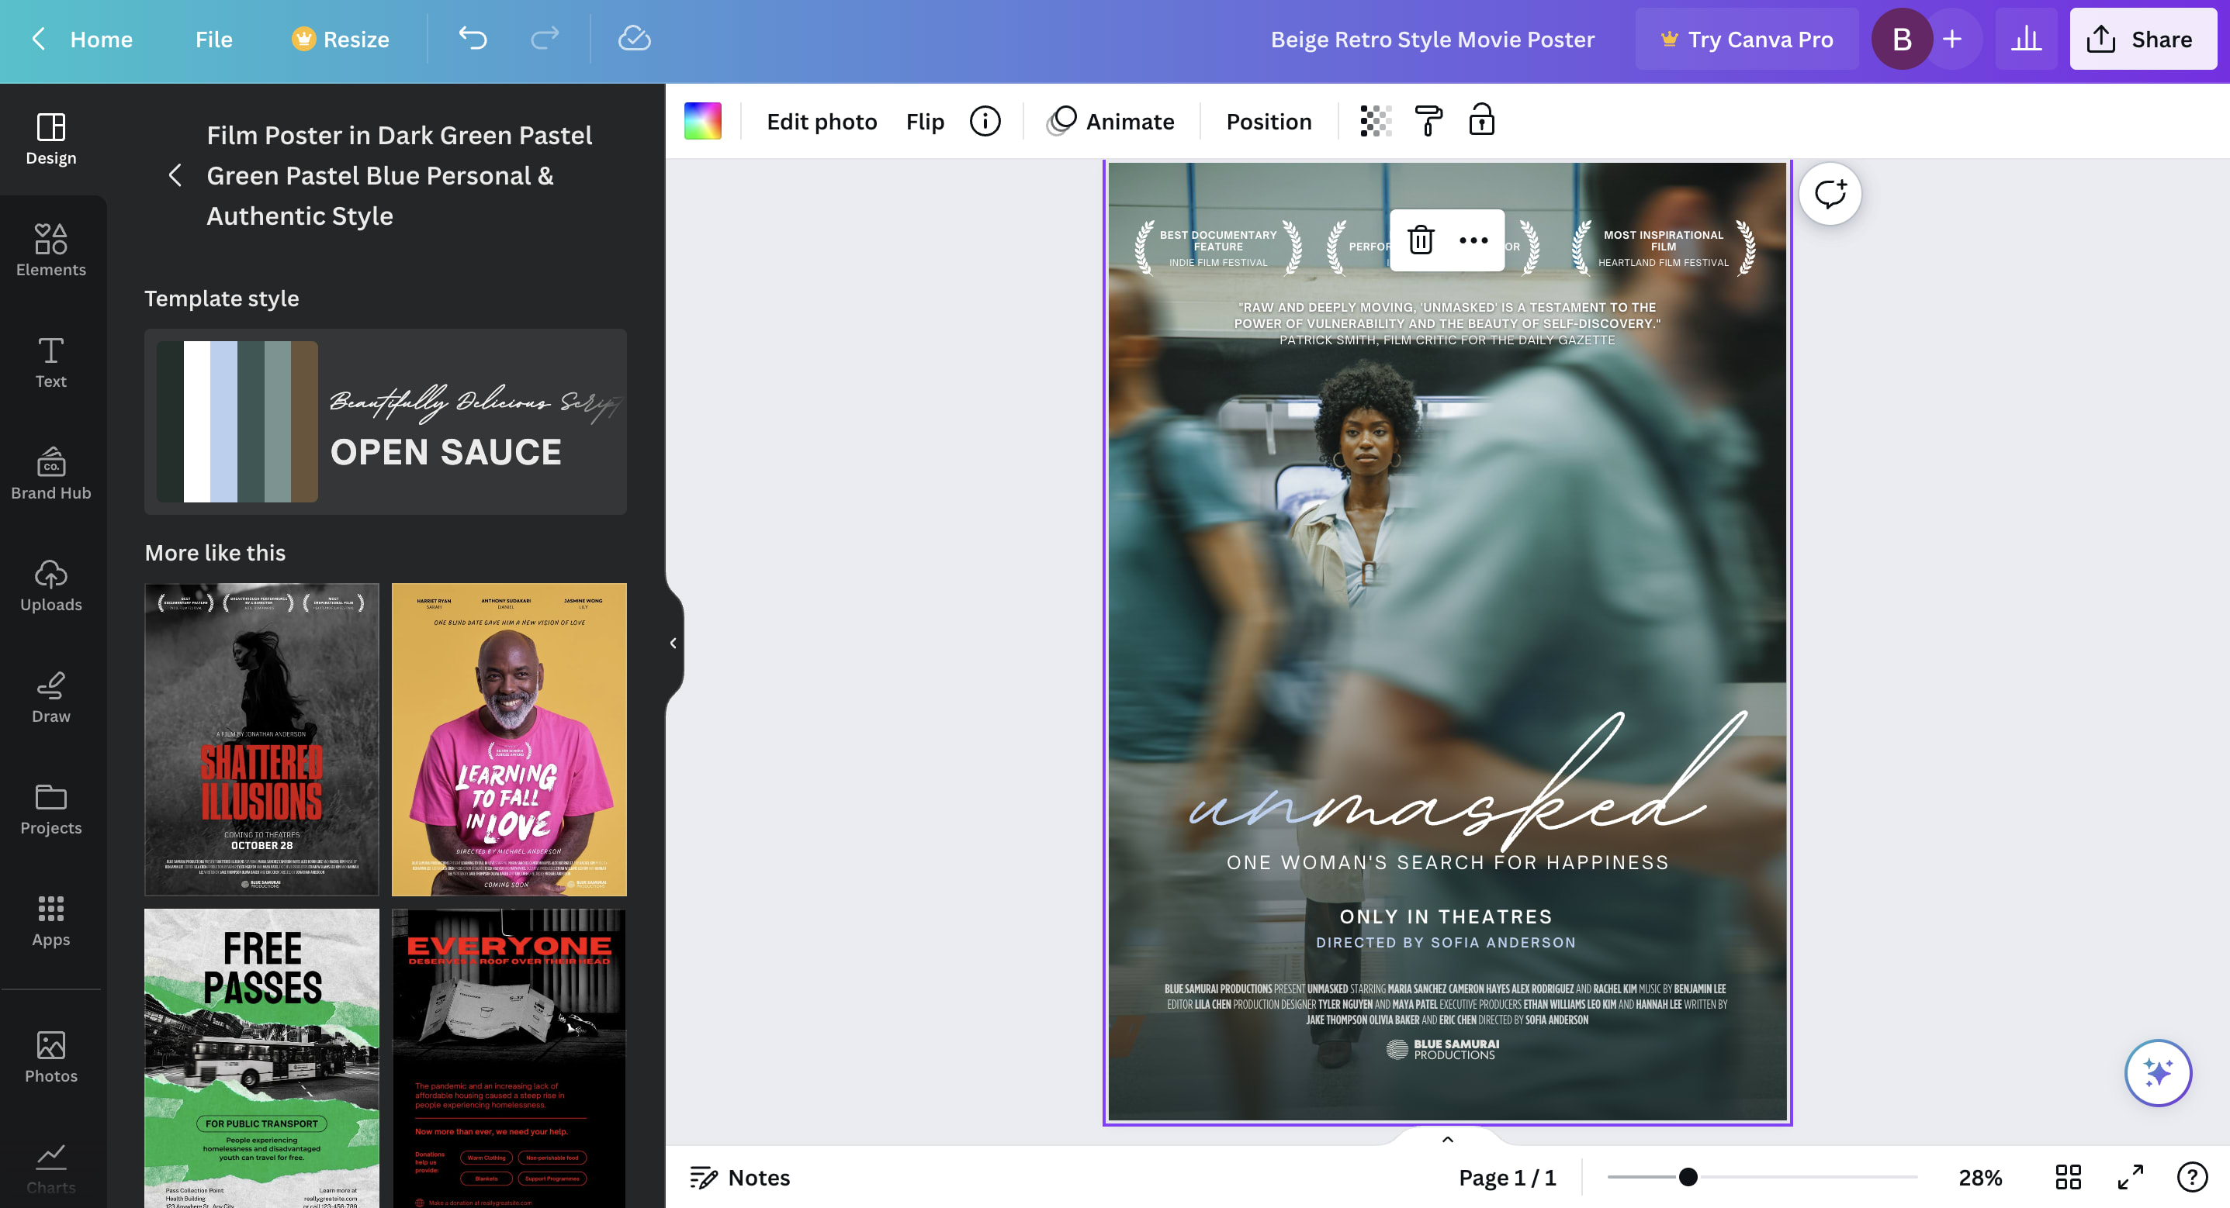Click Animate in the toolbar
The image size is (2230, 1208).
1110,121
